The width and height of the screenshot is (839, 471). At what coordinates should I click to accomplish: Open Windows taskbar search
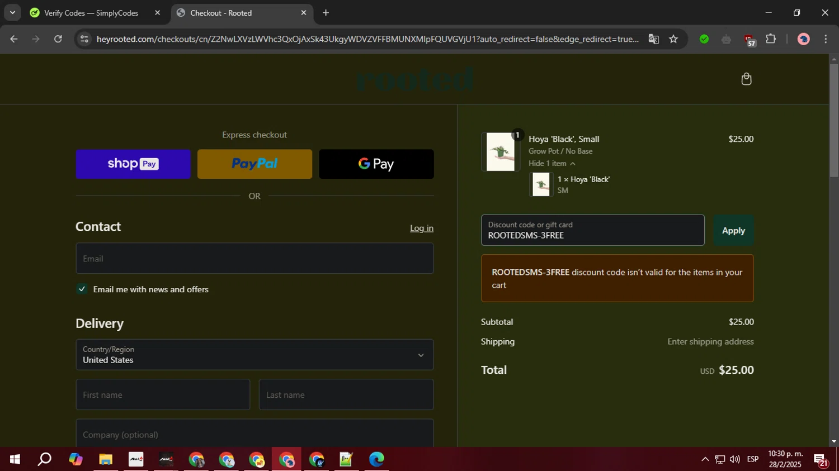tap(45, 459)
